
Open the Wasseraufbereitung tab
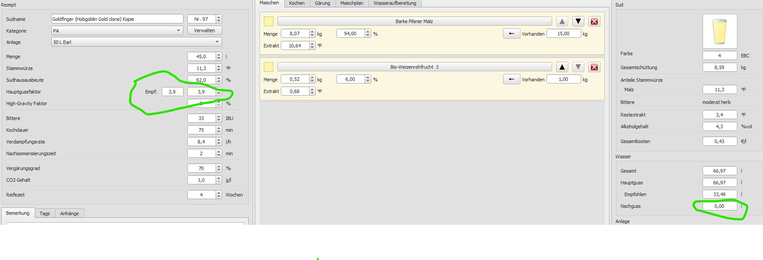[394, 3]
